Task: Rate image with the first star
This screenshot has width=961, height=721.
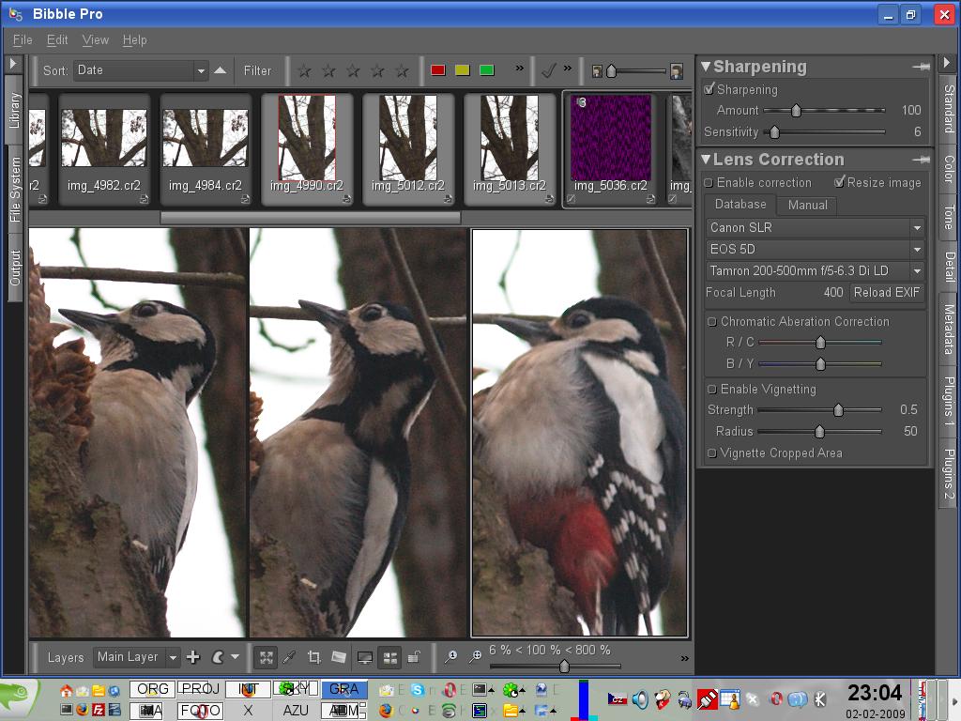Action: tap(304, 70)
